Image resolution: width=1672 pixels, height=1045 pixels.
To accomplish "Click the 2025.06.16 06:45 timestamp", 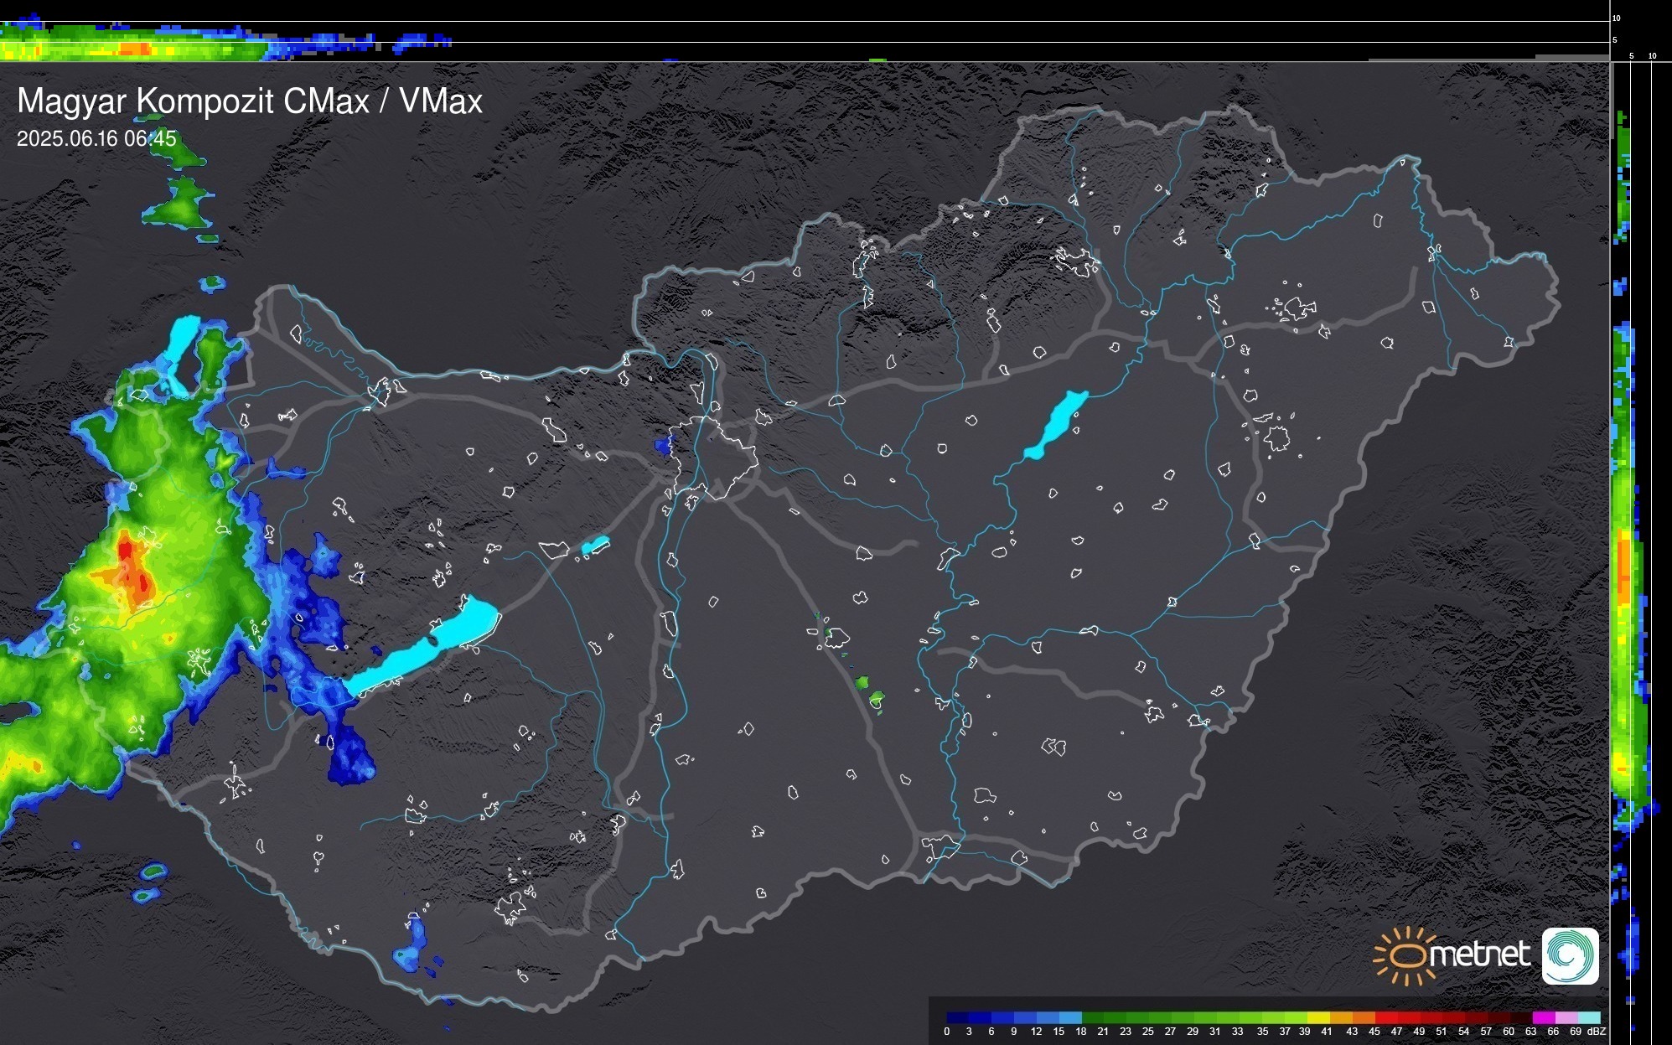I will pyautogui.click(x=96, y=139).
